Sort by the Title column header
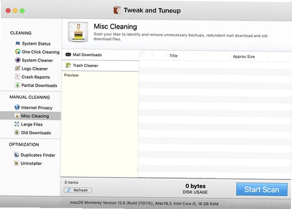This screenshot has width=292, height=209. [x=173, y=56]
